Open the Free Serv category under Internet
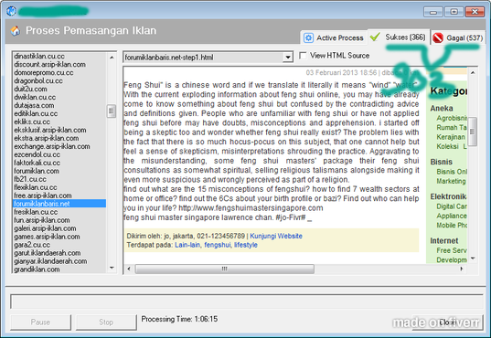This screenshot has height=338, width=491. (x=452, y=250)
